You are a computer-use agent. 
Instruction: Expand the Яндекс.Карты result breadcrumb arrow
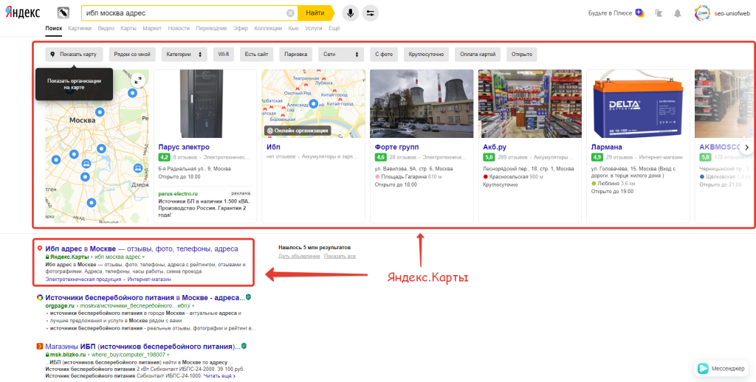tap(143, 257)
